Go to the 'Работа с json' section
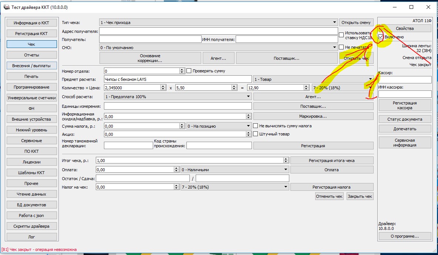 pyautogui.click(x=31, y=216)
